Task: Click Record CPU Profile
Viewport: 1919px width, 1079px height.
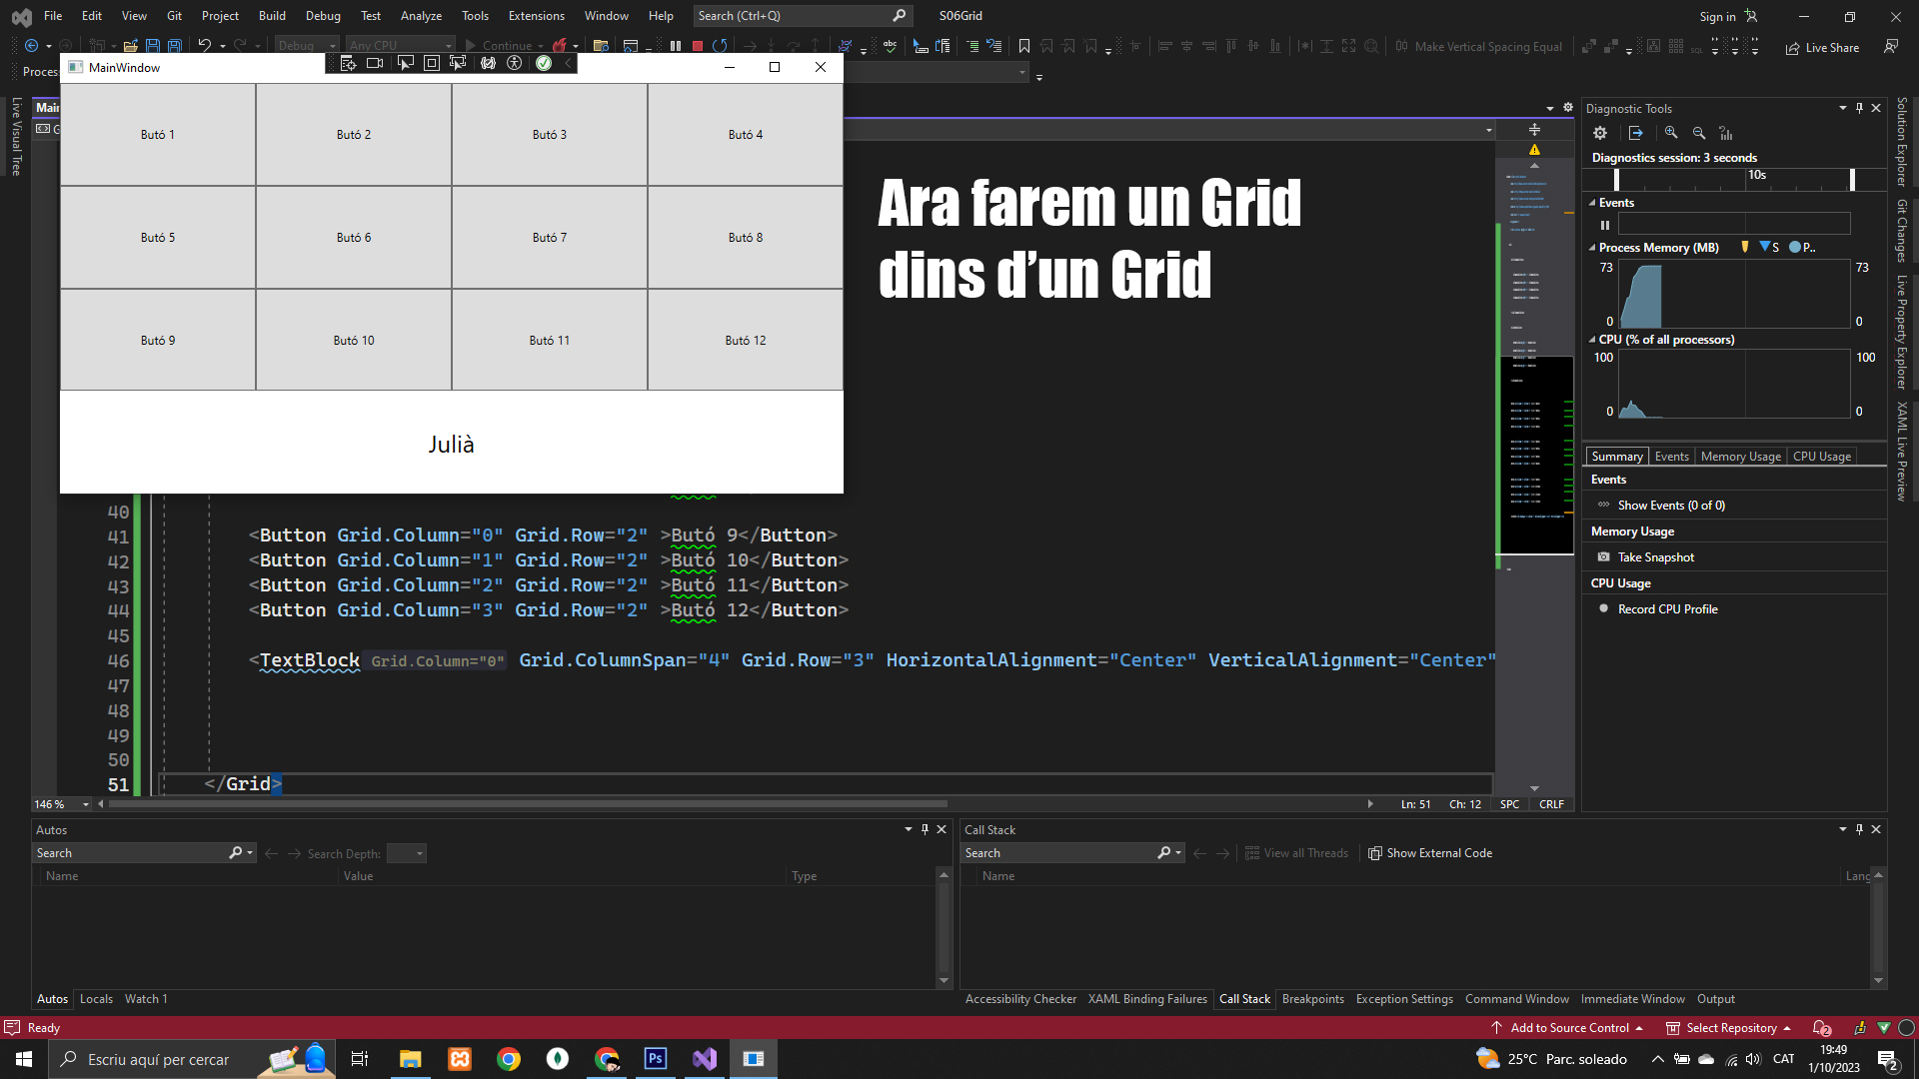Action: point(1667,609)
